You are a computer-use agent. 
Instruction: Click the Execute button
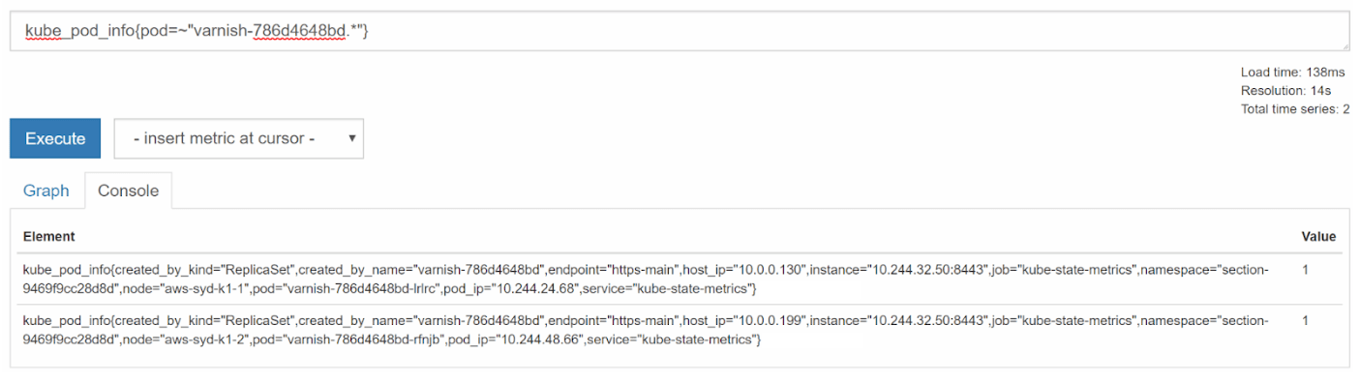tap(55, 138)
